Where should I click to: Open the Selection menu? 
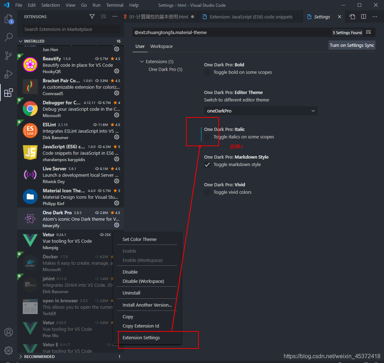tap(50, 5)
